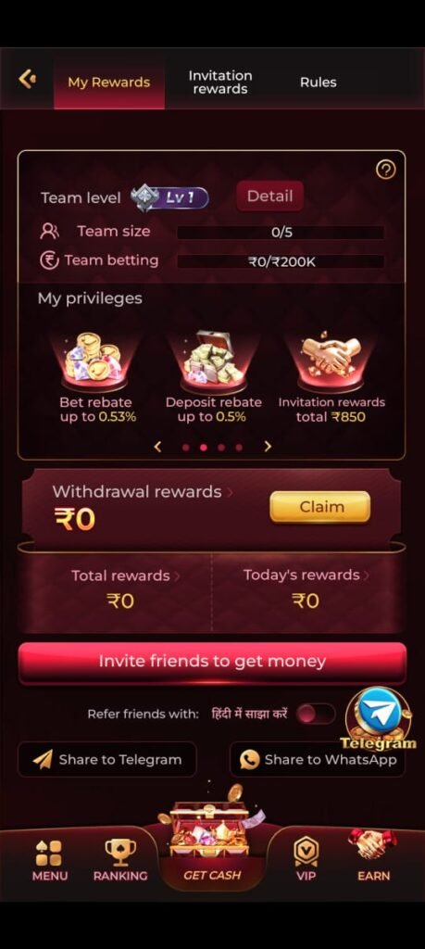Expand Today's rewards details
Screen dimensions: 425x949
[306, 575]
